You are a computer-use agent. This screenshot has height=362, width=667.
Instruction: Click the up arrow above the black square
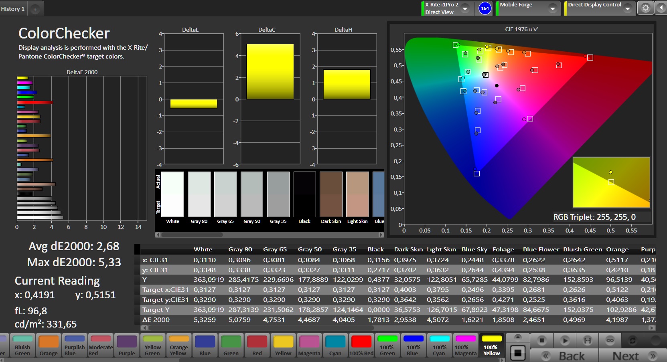[518, 337]
